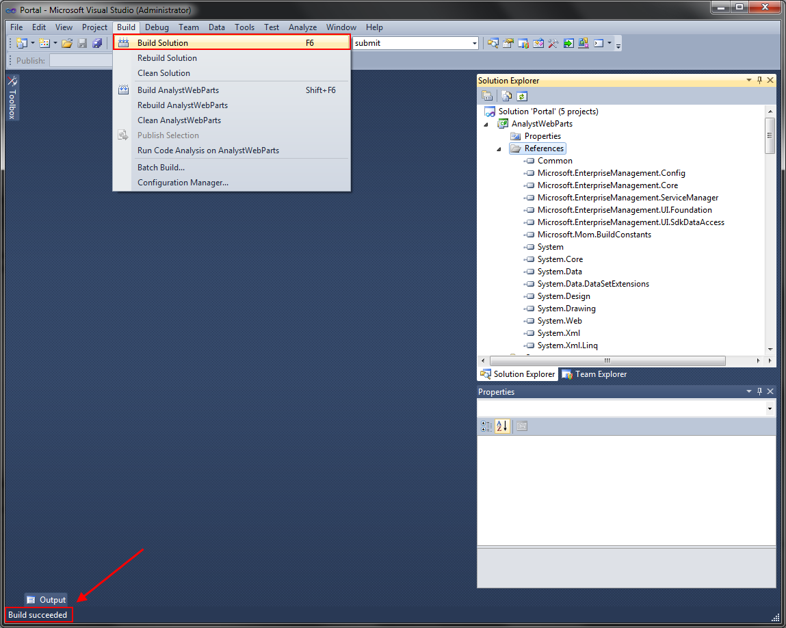786x628 pixels.
Task: Click Show All Files in Solution Explorer
Action: [507, 96]
